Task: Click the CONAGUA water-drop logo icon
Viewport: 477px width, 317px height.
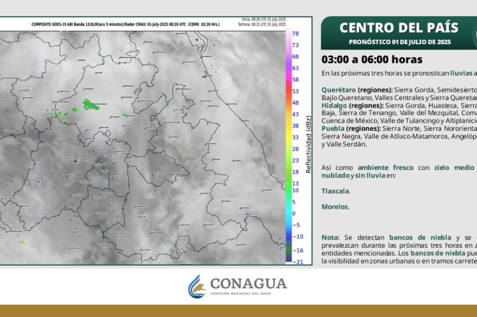Action: coord(197,286)
